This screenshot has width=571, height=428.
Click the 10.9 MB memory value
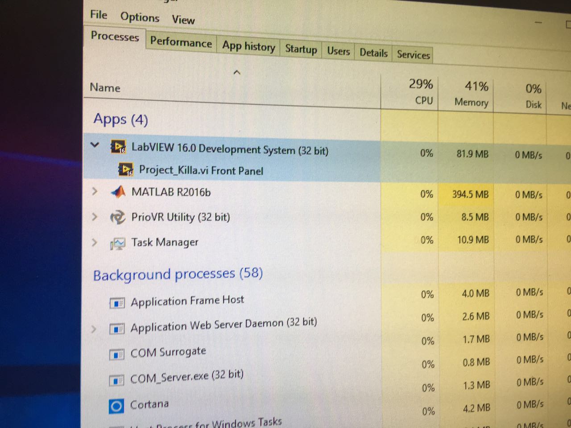pyautogui.click(x=473, y=240)
